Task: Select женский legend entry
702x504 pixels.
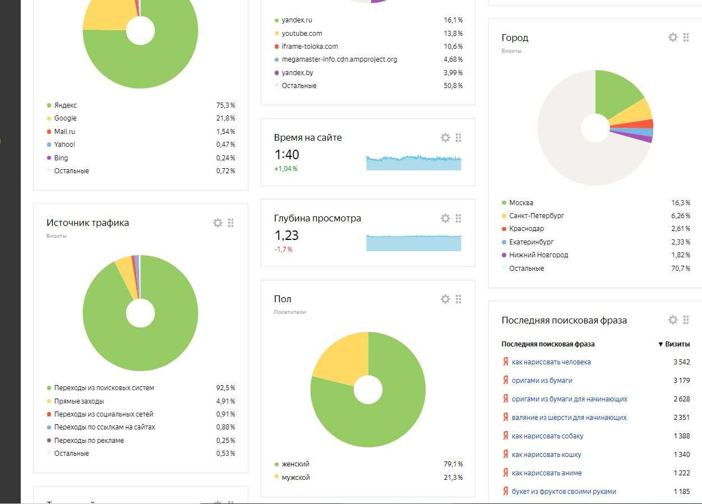Action: (x=295, y=464)
